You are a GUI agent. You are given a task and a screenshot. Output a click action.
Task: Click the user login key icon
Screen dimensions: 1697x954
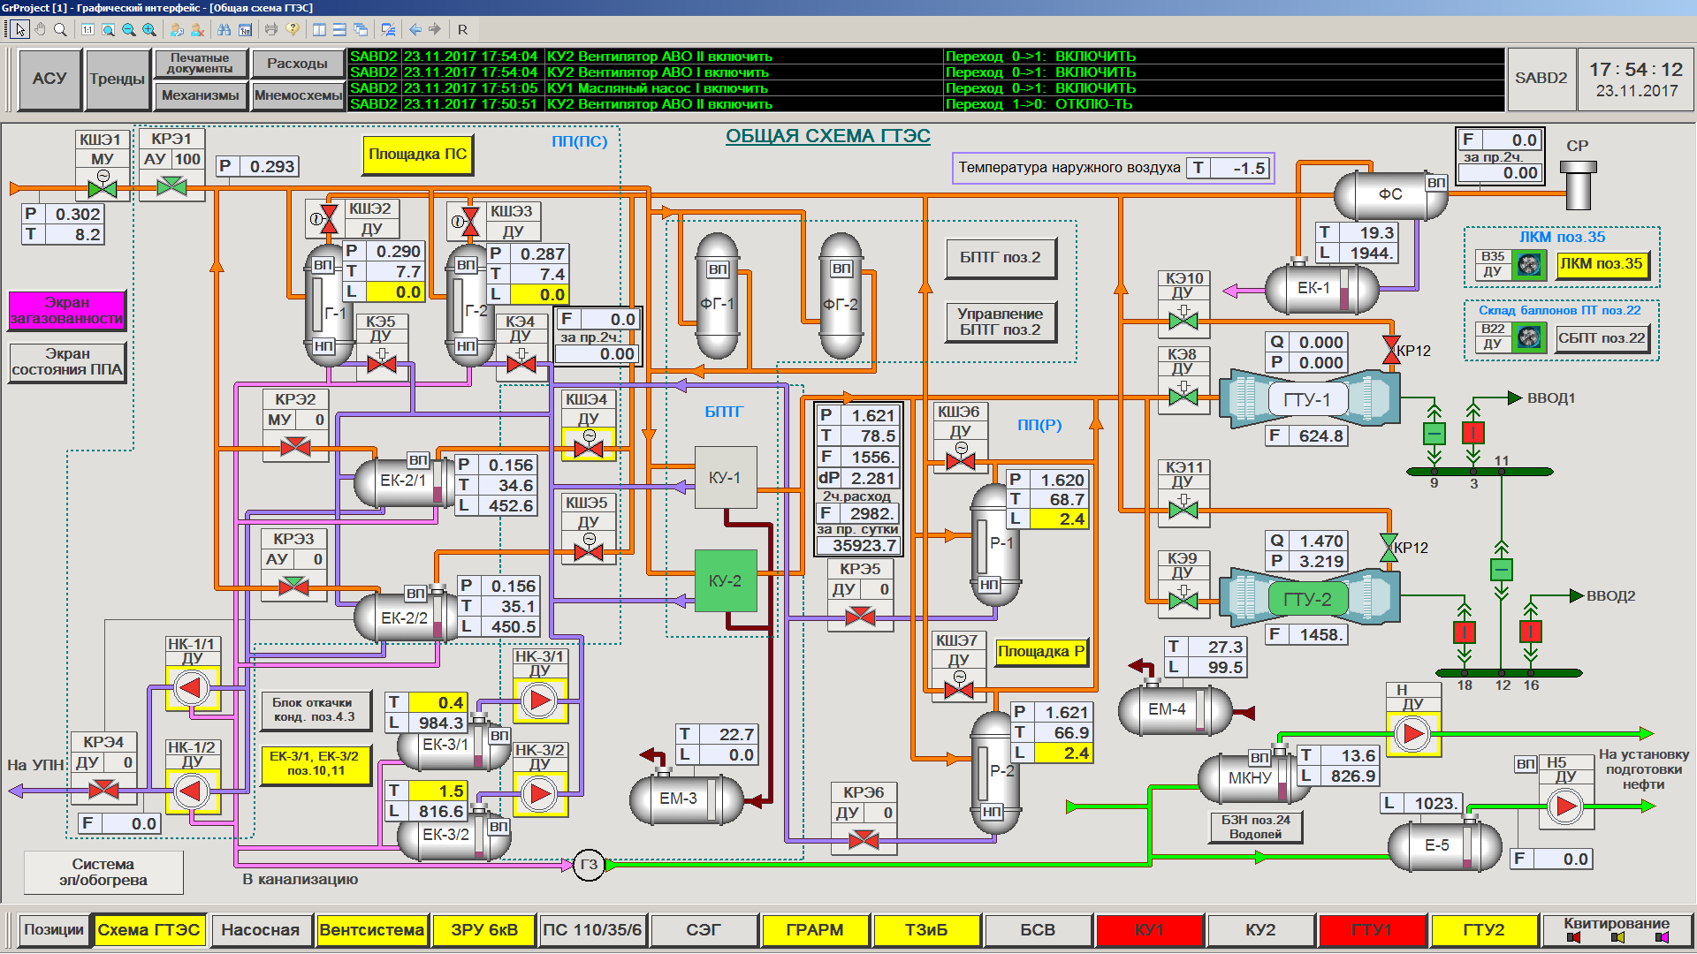pos(177,29)
